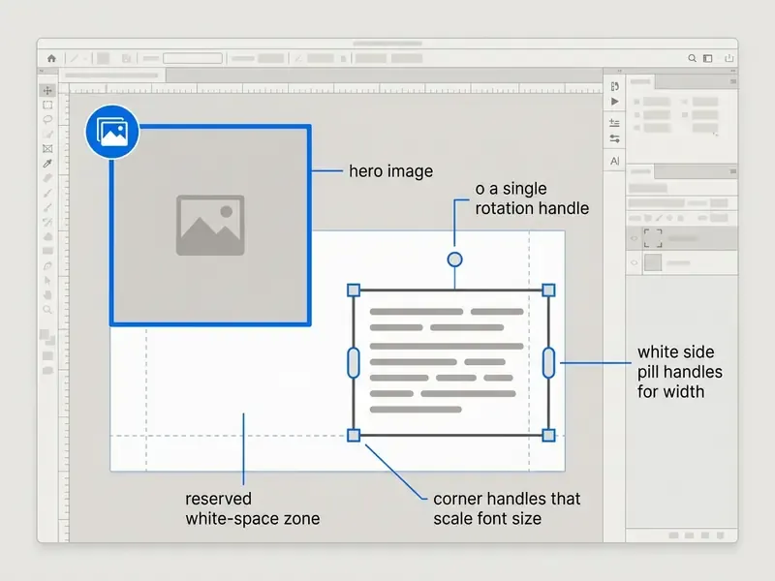The height and width of the screenshot is (581, 775).
Task: Click the blue image-stack badge on hero frame
Action: coord(112,132)
